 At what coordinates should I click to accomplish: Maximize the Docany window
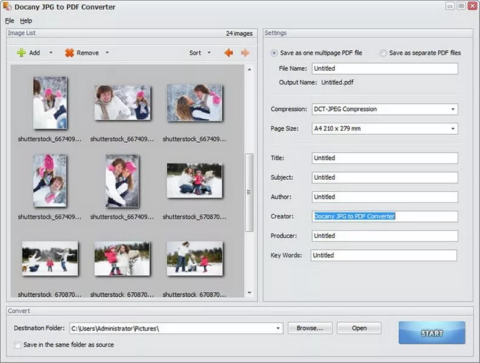[461, 6]
